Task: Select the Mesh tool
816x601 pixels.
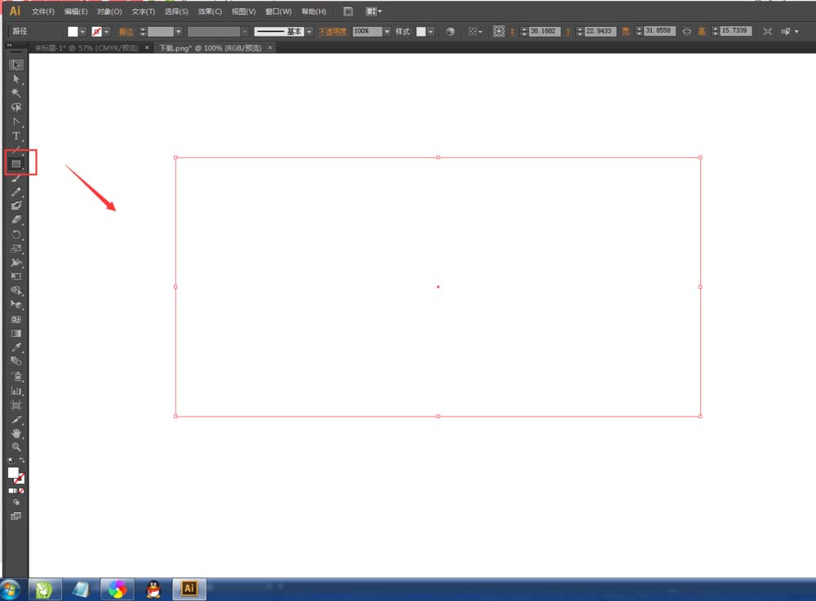Action: coord(16,319)
